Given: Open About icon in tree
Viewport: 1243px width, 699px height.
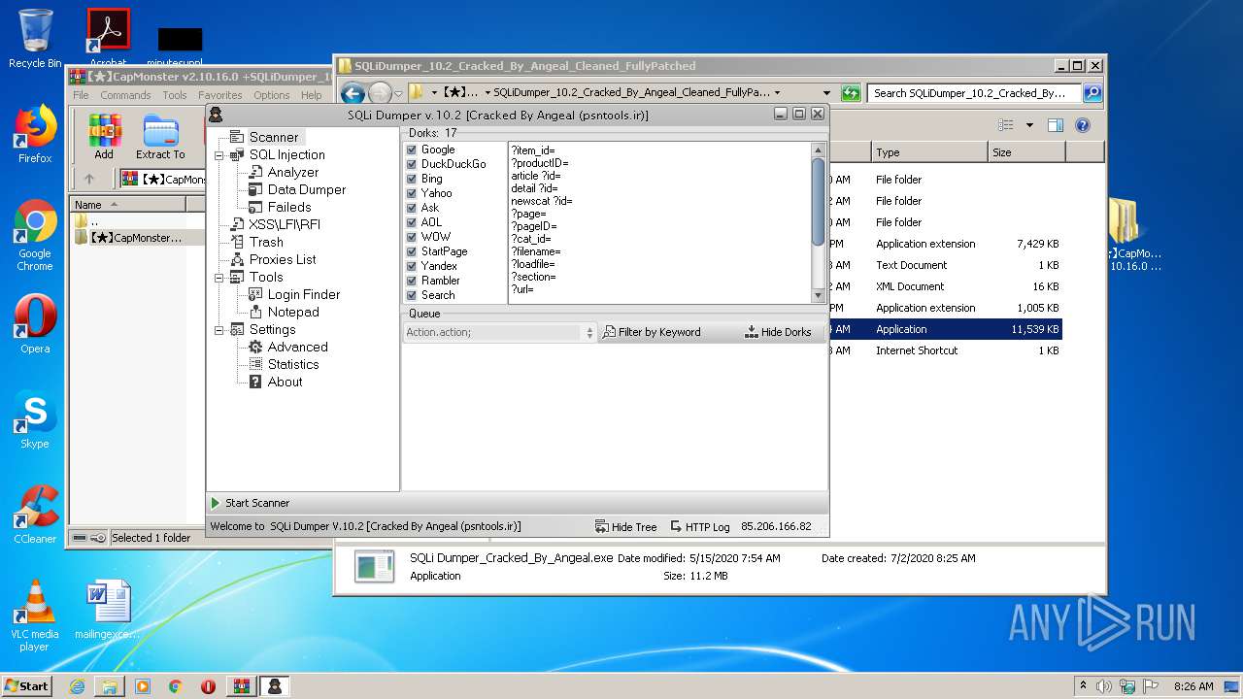Looking at the screenshot, I should click(x=255, y=382).
